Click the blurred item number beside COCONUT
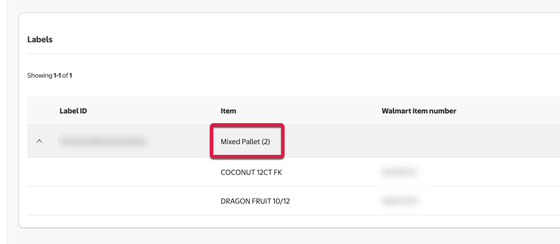The width and height of the screenshot is (560, 244). [x=400, y=172]
